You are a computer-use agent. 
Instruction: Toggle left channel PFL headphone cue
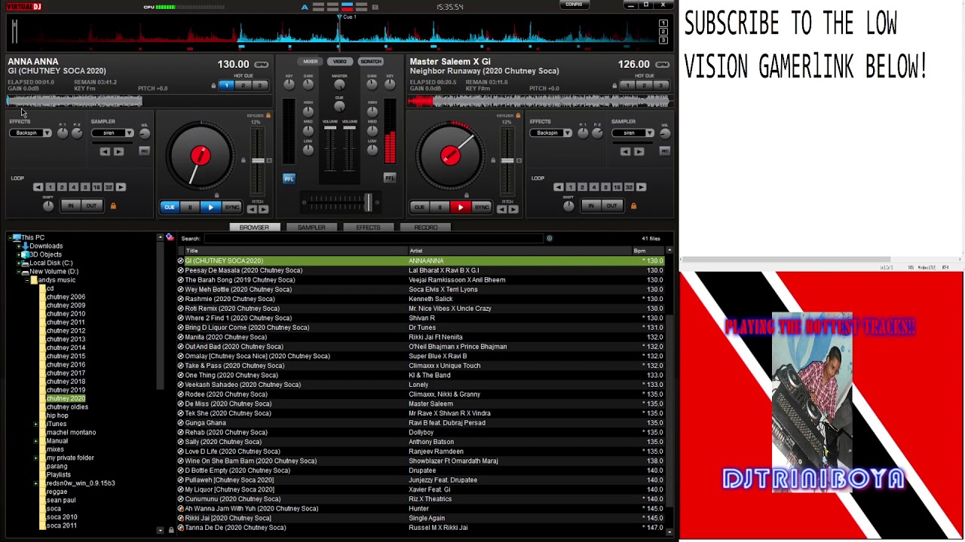click(289, 178)
